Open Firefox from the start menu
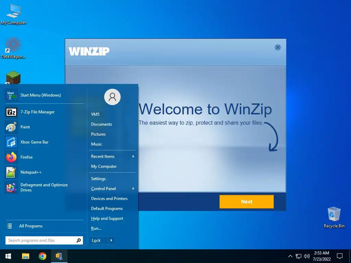 click(44, 157)
